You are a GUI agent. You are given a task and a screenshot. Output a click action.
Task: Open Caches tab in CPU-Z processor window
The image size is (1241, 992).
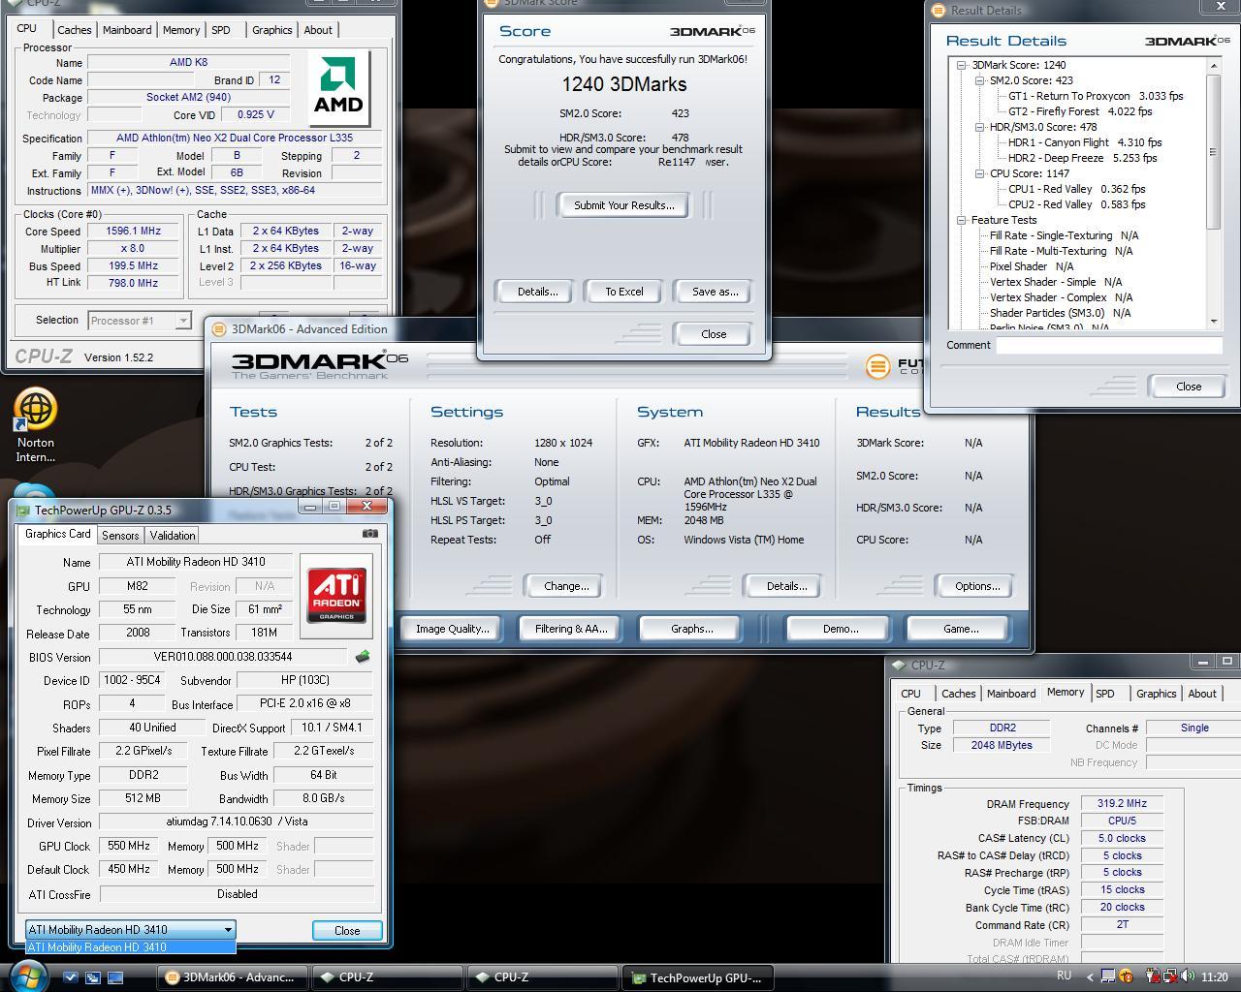click(74, 30)
